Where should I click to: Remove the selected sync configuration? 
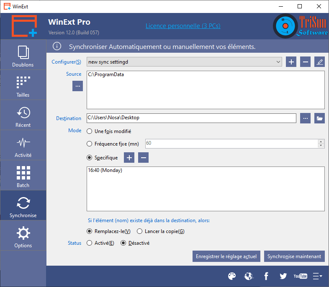pos(305,62)
